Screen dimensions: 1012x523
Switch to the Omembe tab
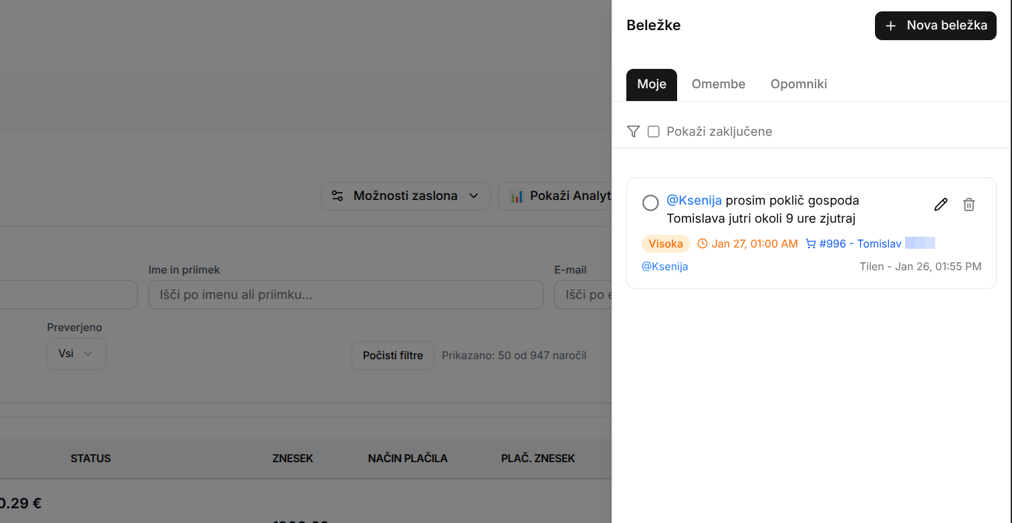(x=718, y=84)
